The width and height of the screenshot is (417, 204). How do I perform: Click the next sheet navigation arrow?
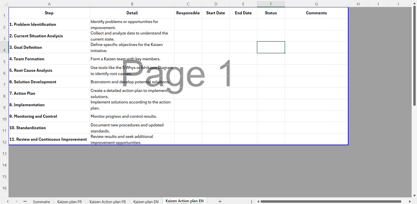[16, 201]
